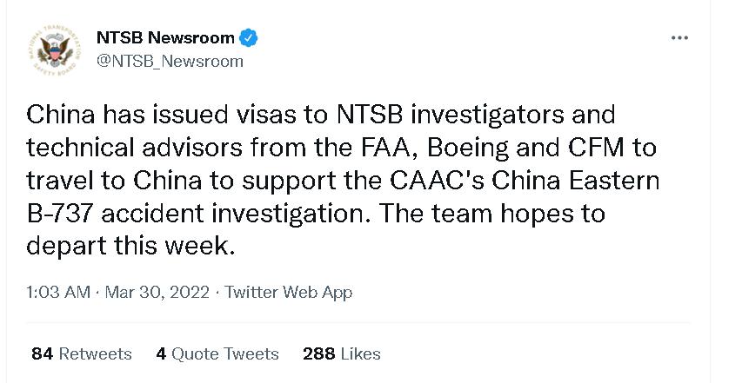Open the Twitter Web App source link
The image size is (742, 383).
pos(289,293)
